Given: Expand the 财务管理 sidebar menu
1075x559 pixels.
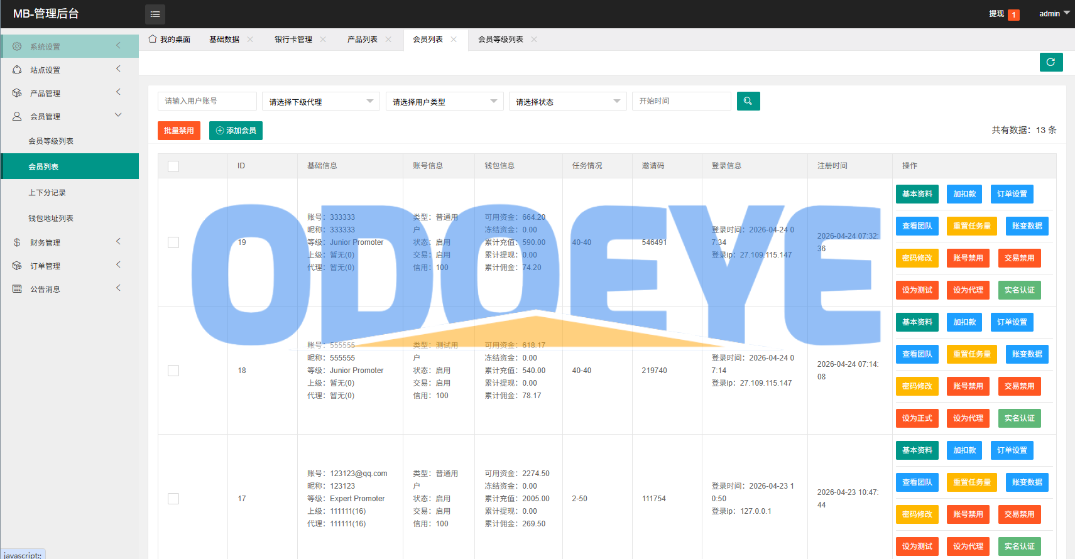Looking at the screenshot, I should [70, 242].
